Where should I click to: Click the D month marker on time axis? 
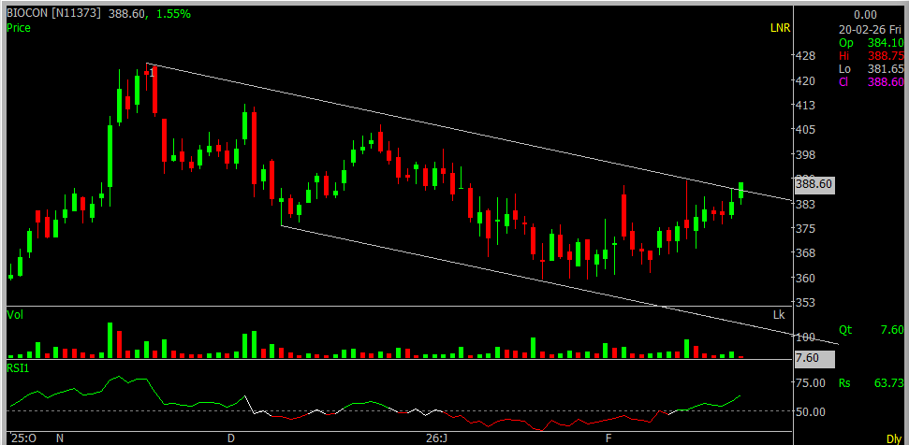coord(230,438)
